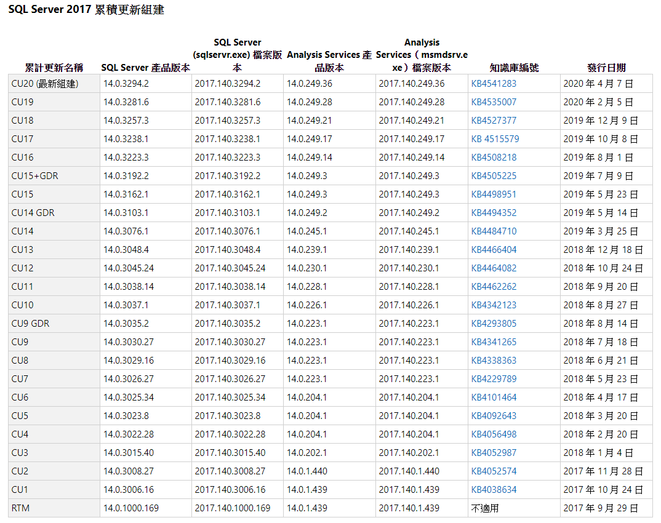Image resolution: width=661 pixels, height=523 pixels.
Task: Follow the KB4508218 link for CU16
Action: [494, 158]
